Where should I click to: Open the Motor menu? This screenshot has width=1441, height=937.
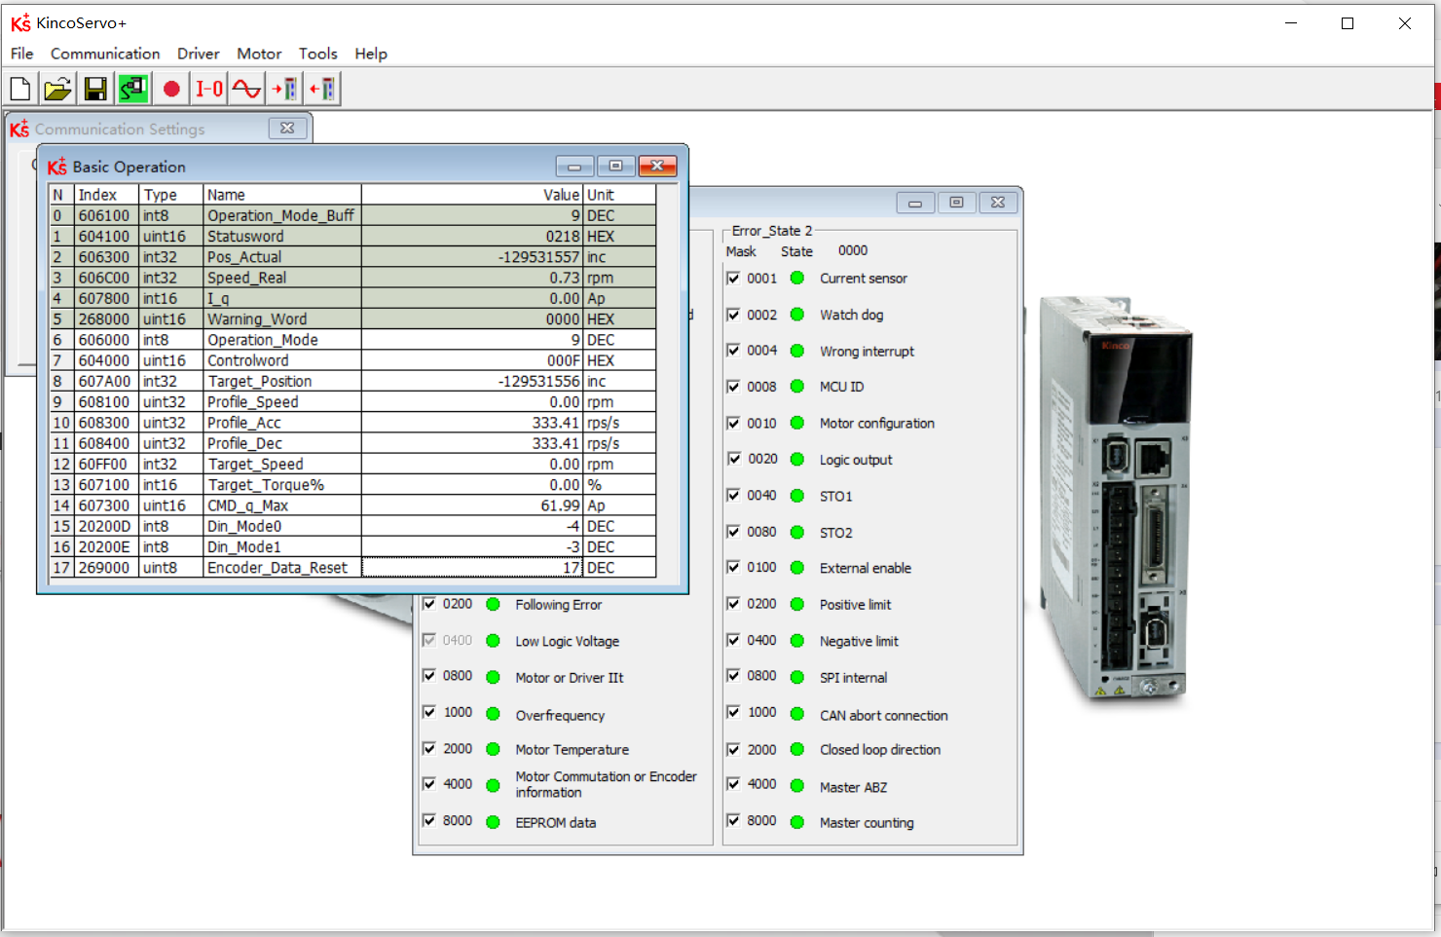click(259, 54)
